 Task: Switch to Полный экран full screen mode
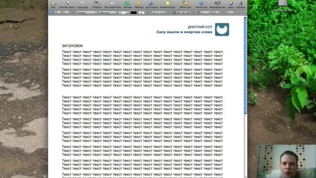[67, 4]
